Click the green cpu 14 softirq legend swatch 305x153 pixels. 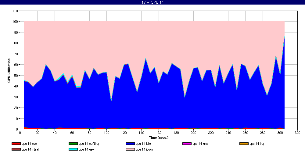(73, 144)
